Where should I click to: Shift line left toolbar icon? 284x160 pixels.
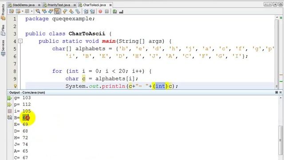[86, 12]
